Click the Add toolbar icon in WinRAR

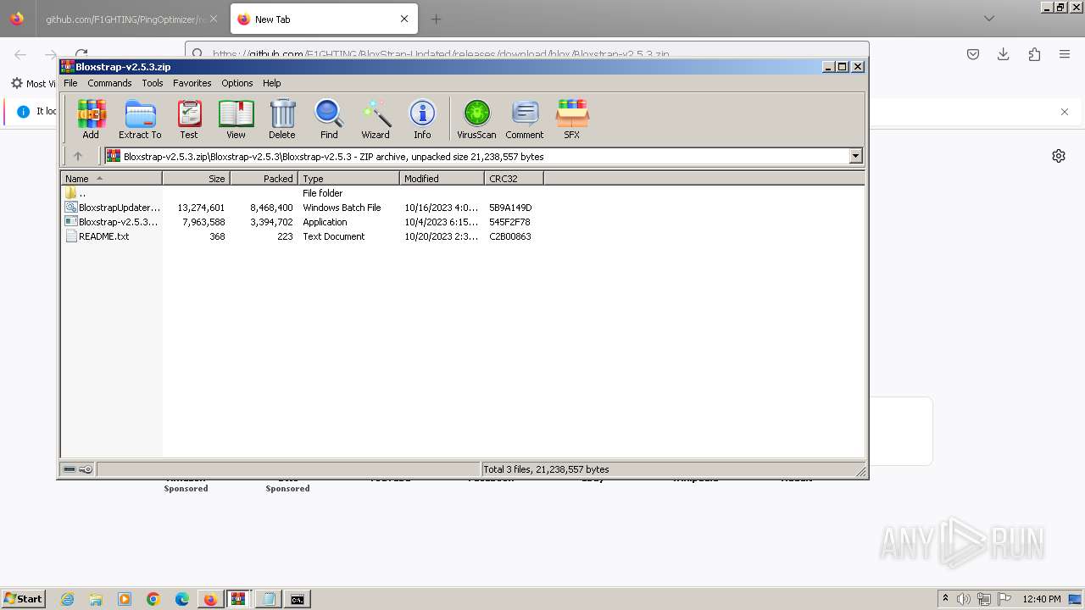(x=91, y=119)
